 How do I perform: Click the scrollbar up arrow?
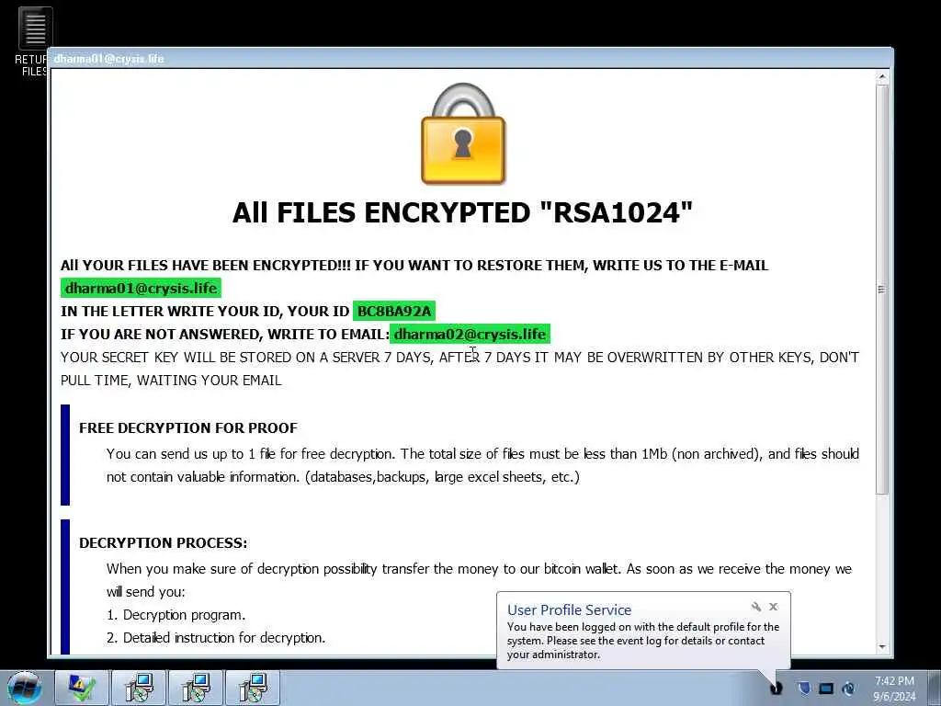pyautogui.click(x=881, y=77)
